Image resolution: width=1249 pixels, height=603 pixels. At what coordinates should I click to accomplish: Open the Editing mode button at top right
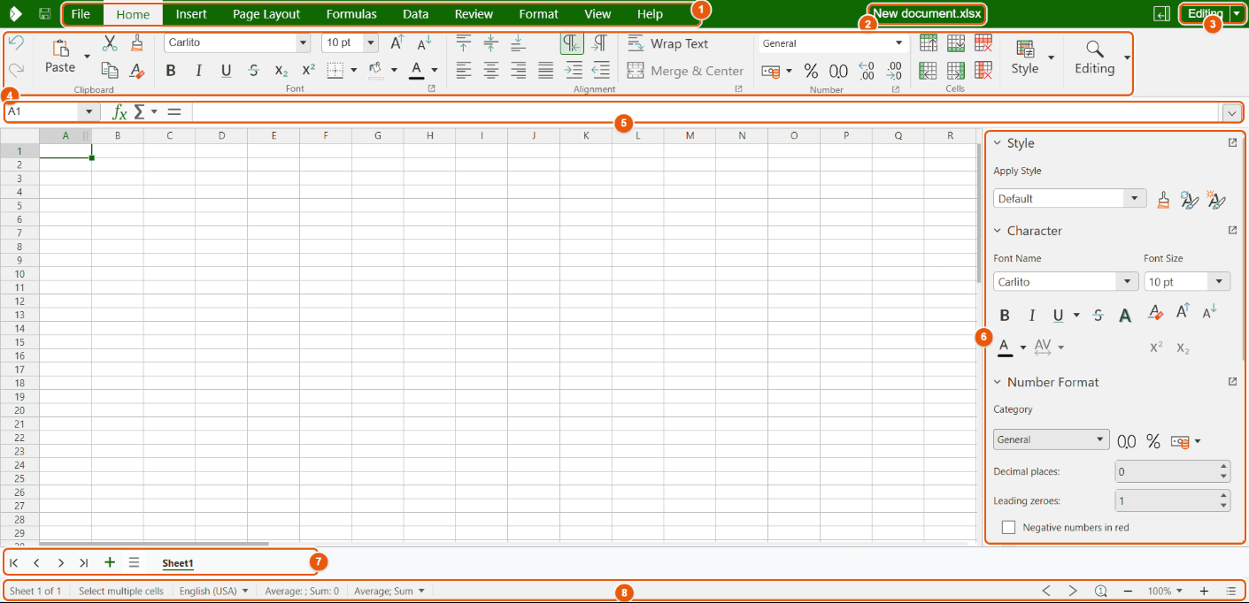[1206, 14]
